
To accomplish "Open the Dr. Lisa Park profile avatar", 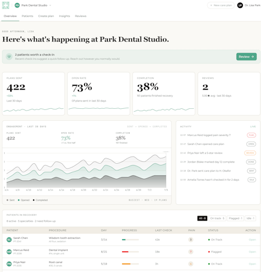I will [240, 5].
